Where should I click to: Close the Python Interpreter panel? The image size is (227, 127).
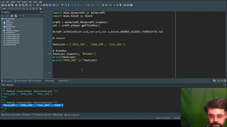[226, 85]
